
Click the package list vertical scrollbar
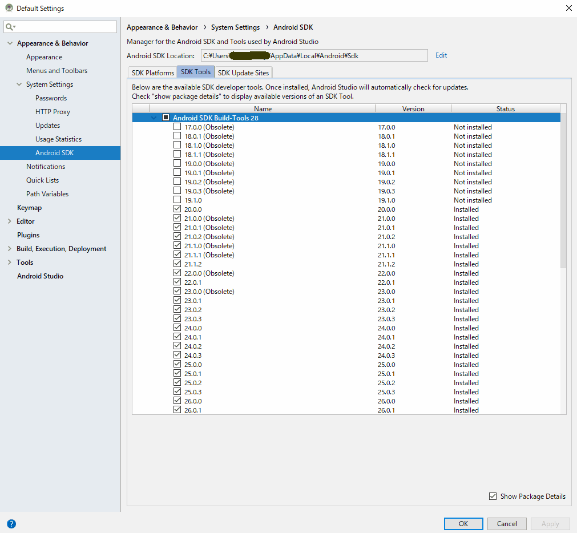563,188
